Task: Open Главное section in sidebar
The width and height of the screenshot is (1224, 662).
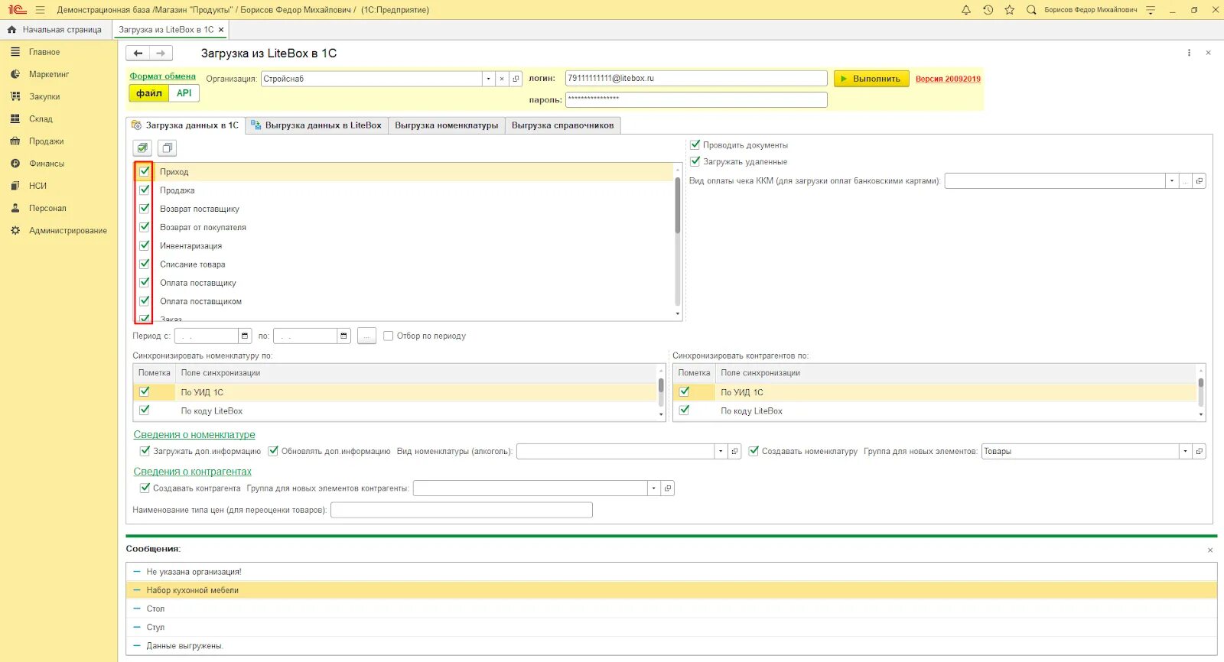Action: pyautogui.click(x=44, y=52)
